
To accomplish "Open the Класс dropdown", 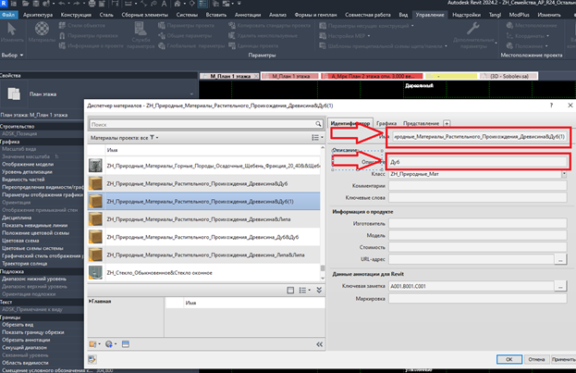I will pos(564,174).
